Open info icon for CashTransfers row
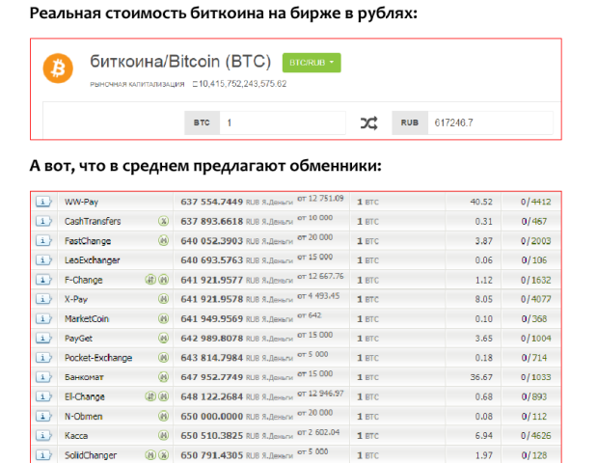This screenshot has height=463, width=597. tap(43, 221)
